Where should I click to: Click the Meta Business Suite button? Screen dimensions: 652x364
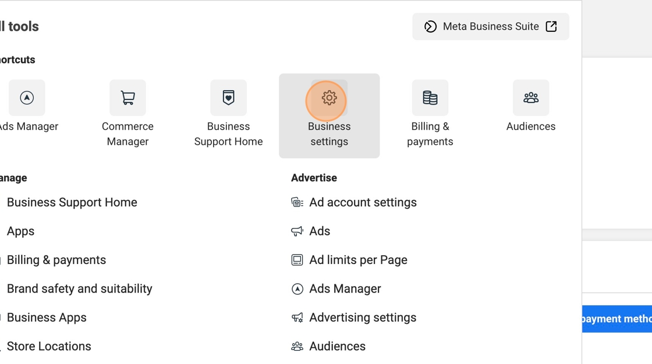[x=490, y=27]
